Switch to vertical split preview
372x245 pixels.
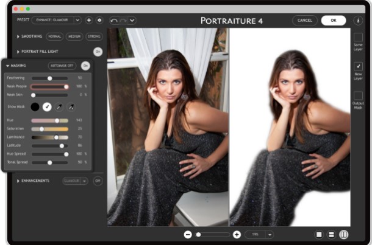point(343,235)
